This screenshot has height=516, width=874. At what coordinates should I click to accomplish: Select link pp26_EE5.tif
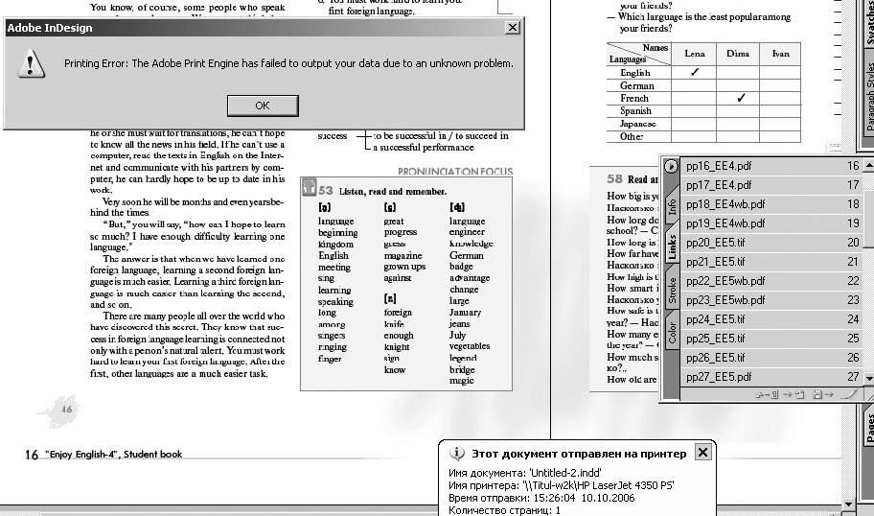[772, 358]
